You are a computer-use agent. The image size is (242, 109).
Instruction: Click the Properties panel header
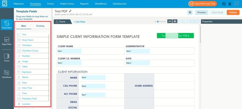[x=221, y=21]
